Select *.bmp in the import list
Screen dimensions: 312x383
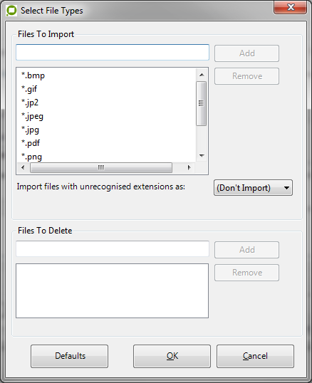[x=33, y=75]
